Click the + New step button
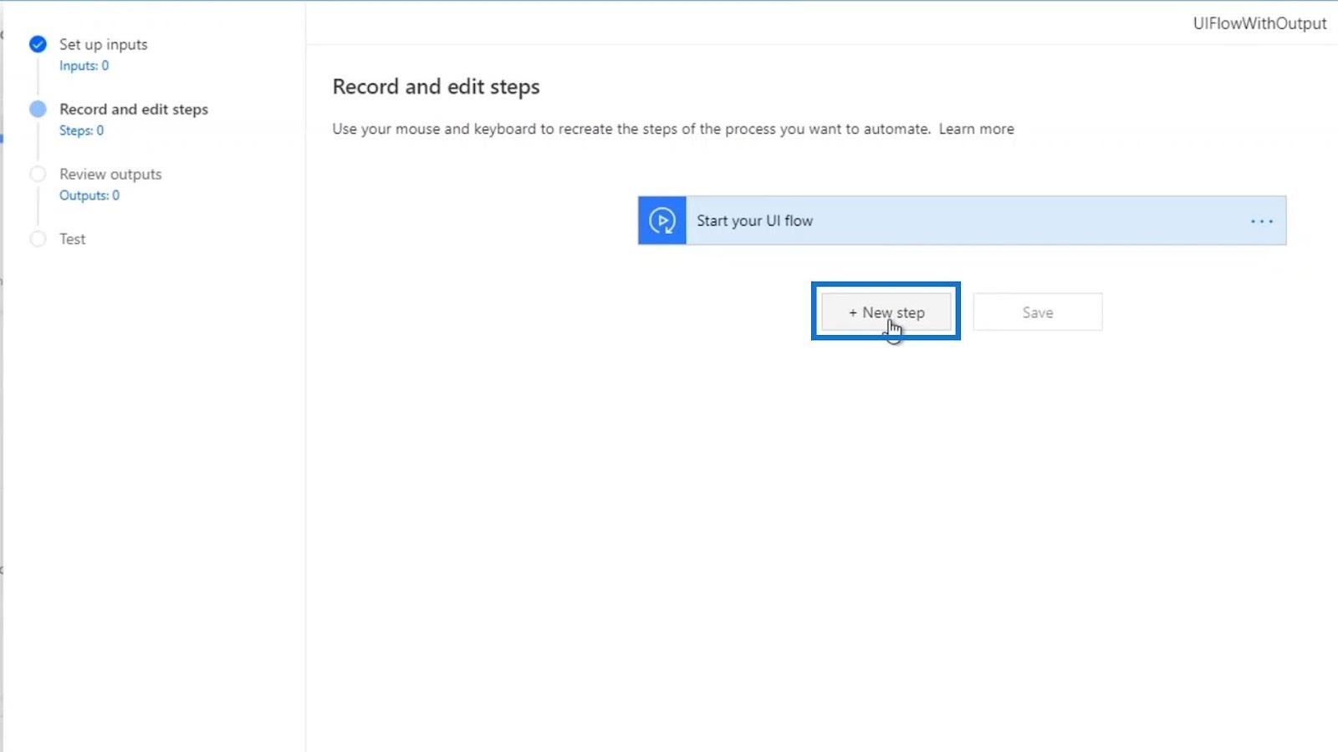Screen dimensions: 1338x752 (x=886, y=312)
